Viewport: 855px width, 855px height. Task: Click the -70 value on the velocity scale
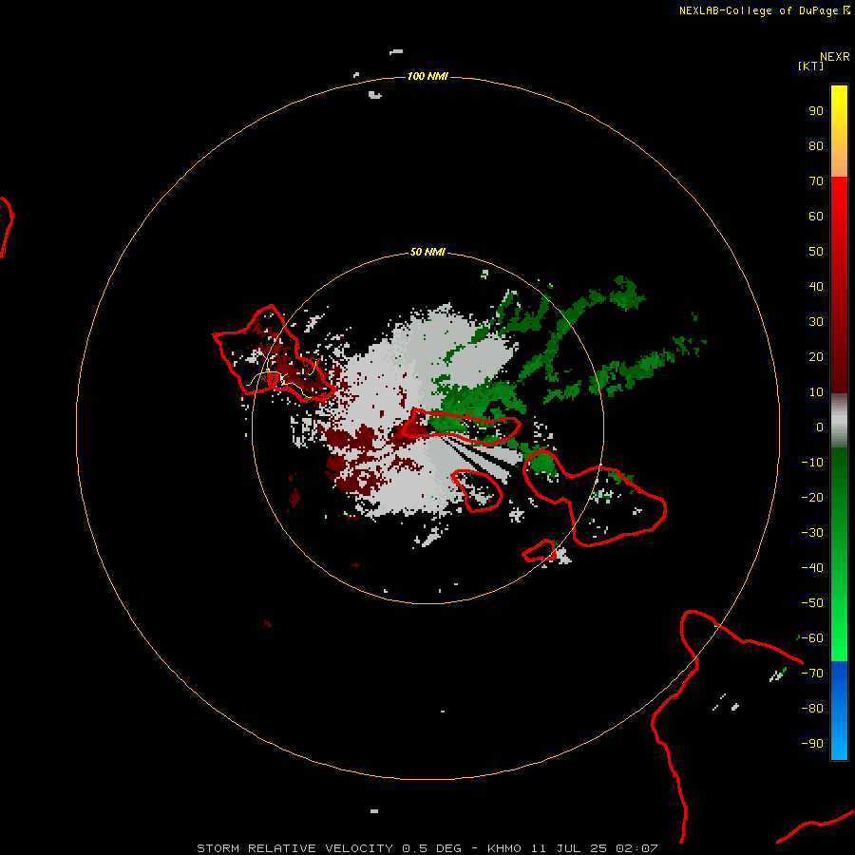(x=812, y=673)
